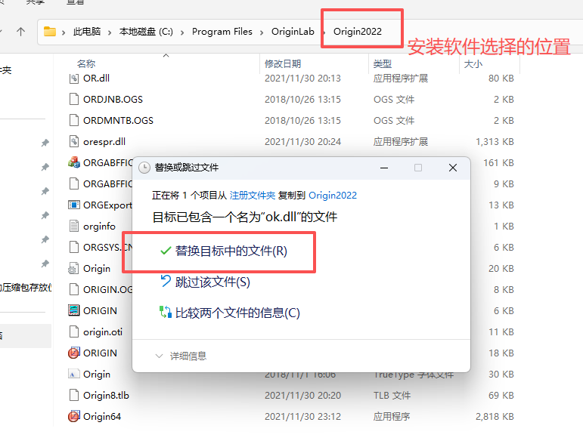Select the origin.oti file name
583x444 pixels.
coord(103,332)
